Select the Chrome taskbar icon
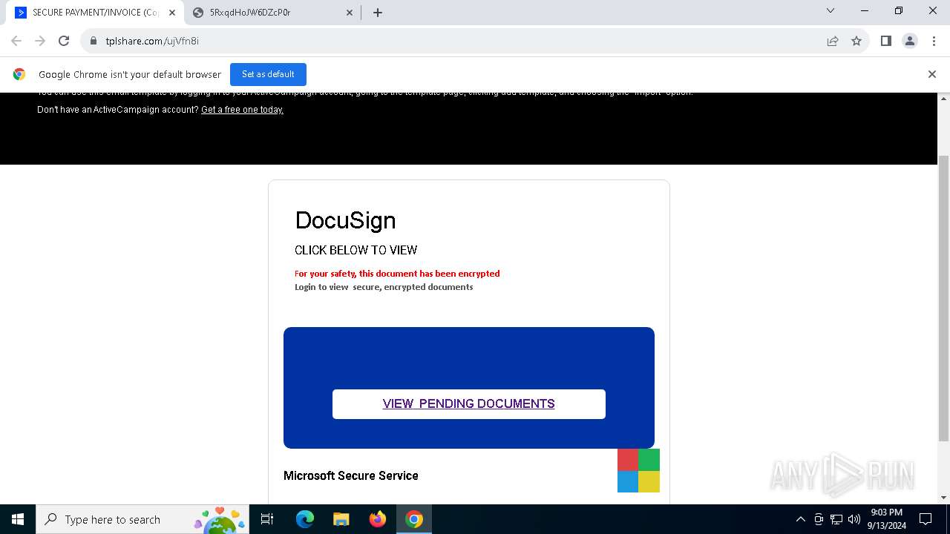Screen dimensions: 950x534 414,519
